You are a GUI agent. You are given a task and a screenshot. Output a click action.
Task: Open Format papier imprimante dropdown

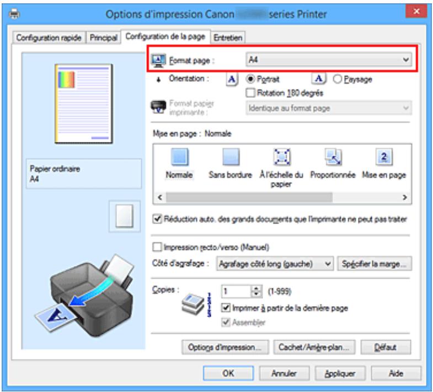coord(329,108)
